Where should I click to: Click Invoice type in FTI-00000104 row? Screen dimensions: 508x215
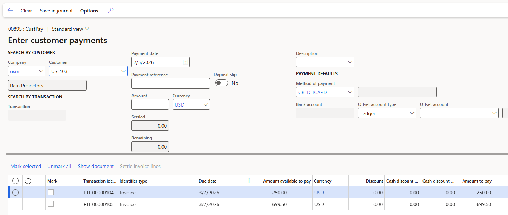coord(128,193)
